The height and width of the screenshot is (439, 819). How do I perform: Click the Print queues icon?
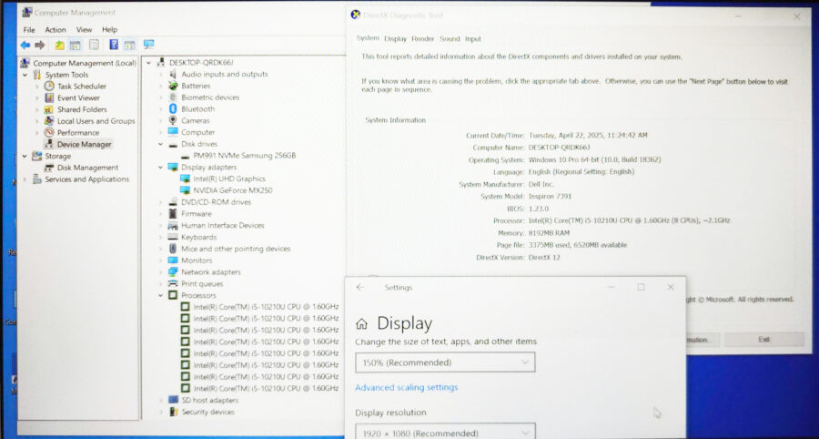pos(173,284)
